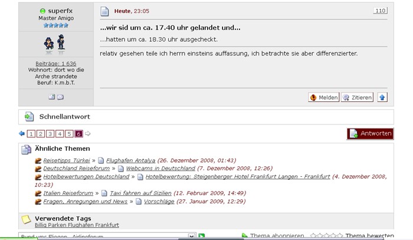Quote the post with Zitieren
This screenshot has width=413, height=240.
coord(358,97)
